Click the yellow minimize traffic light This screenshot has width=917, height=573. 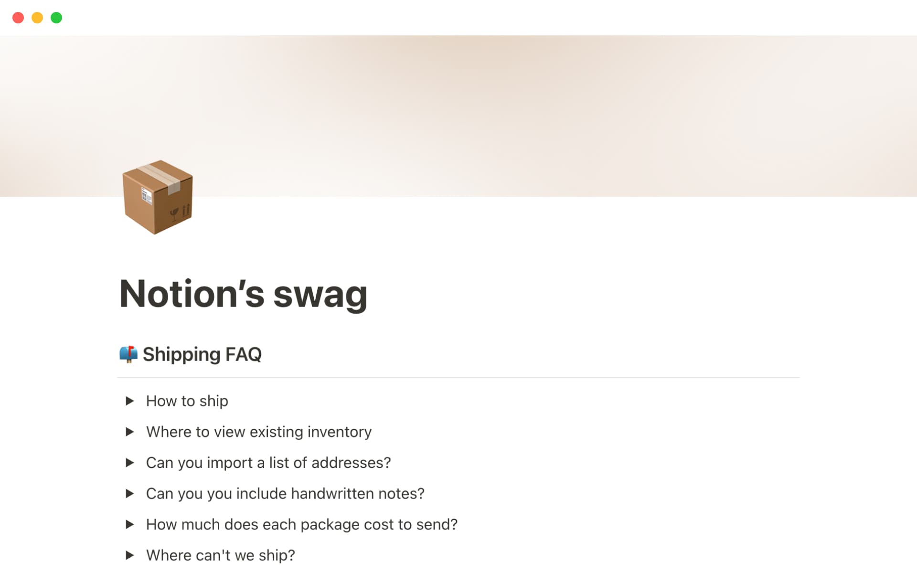pyautogui.click(x=37, y=17)
